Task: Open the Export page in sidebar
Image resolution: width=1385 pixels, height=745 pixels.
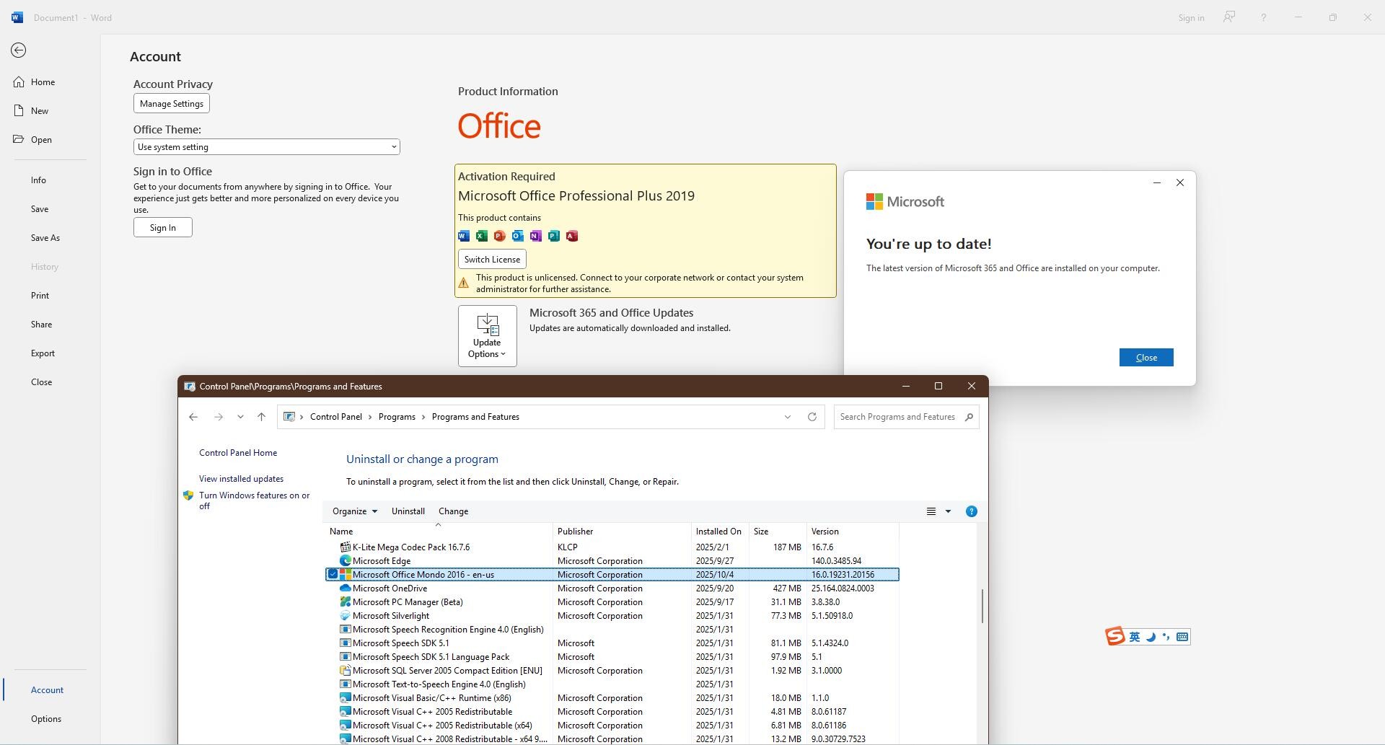Action: tap(43, 353)
